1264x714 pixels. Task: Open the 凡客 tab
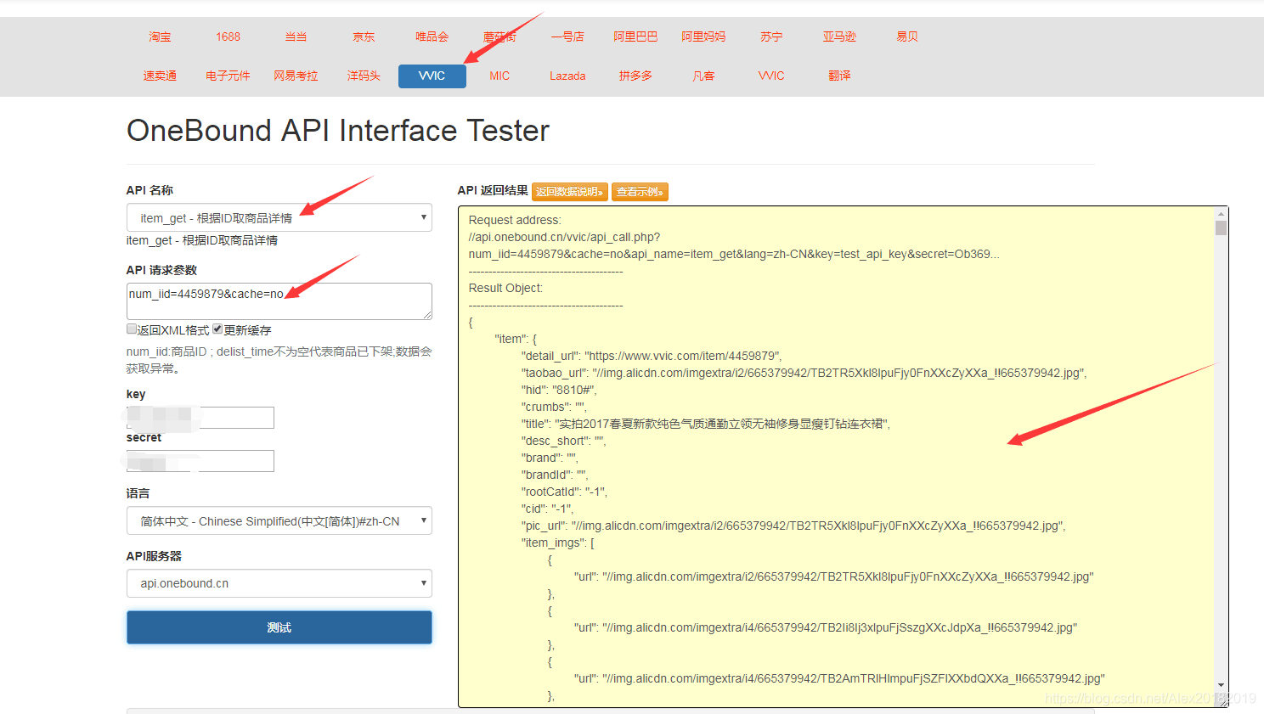pos(703,76)
